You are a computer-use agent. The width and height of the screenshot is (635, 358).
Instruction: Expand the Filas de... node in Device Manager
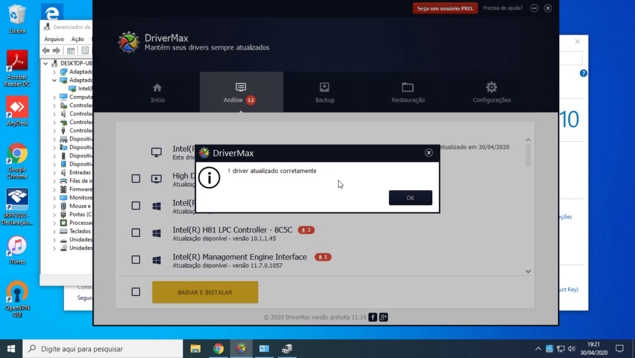[55, 181]
